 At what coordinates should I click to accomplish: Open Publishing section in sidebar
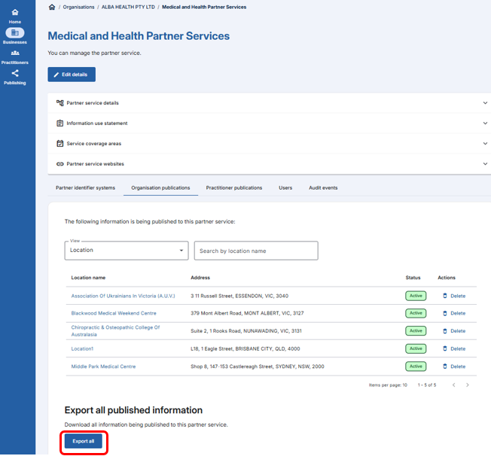point(15,76)
